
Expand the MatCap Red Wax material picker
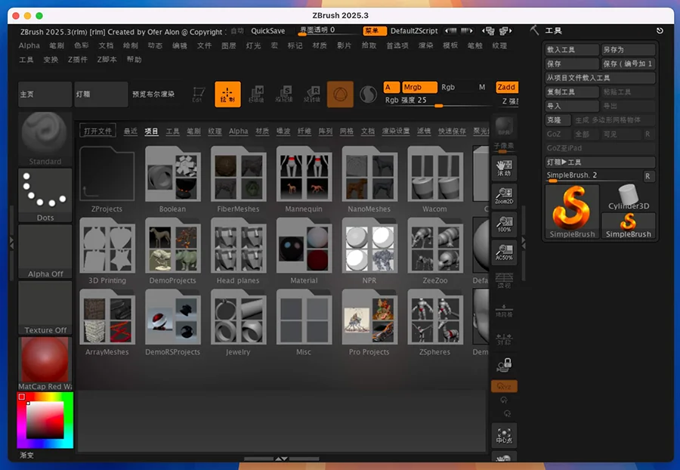click(45, 363)
